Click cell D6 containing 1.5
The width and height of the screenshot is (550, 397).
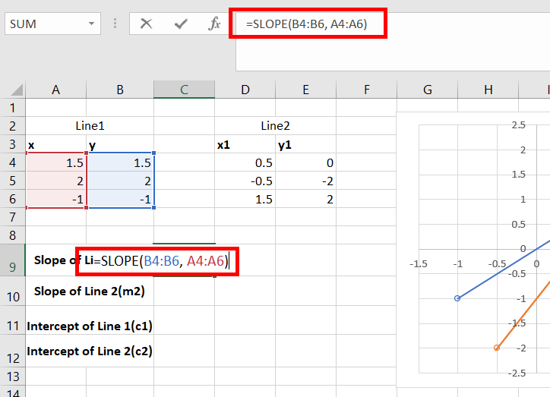(245, 199)
